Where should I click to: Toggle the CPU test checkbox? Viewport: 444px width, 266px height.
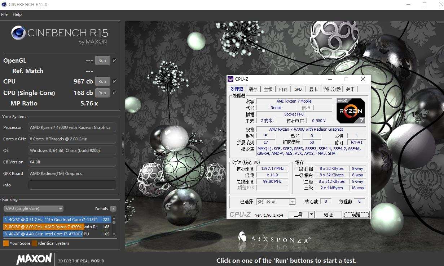114,81
